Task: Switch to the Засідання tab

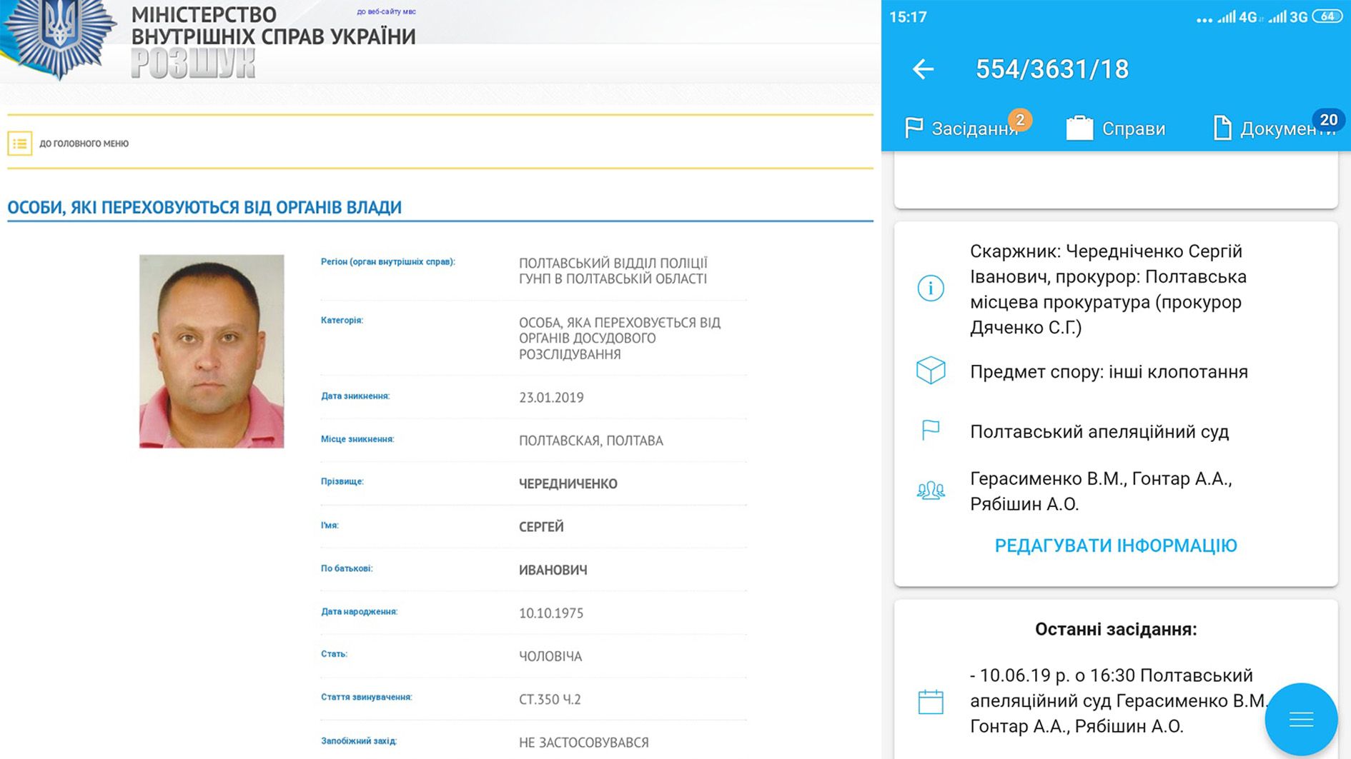Action: point(972,129)
